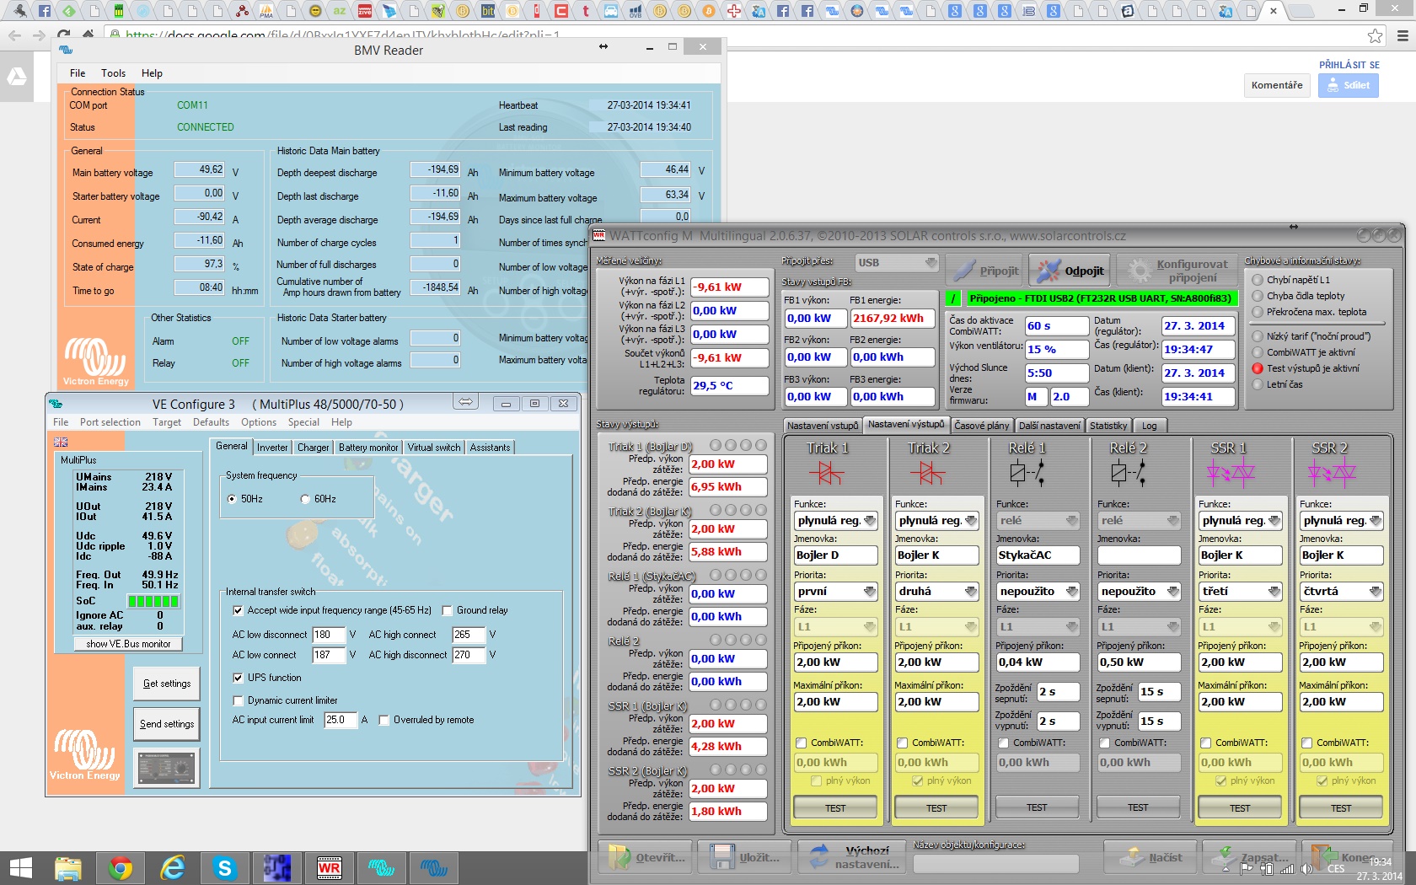Open File Explorer from the taskbar

pos(68,867)
